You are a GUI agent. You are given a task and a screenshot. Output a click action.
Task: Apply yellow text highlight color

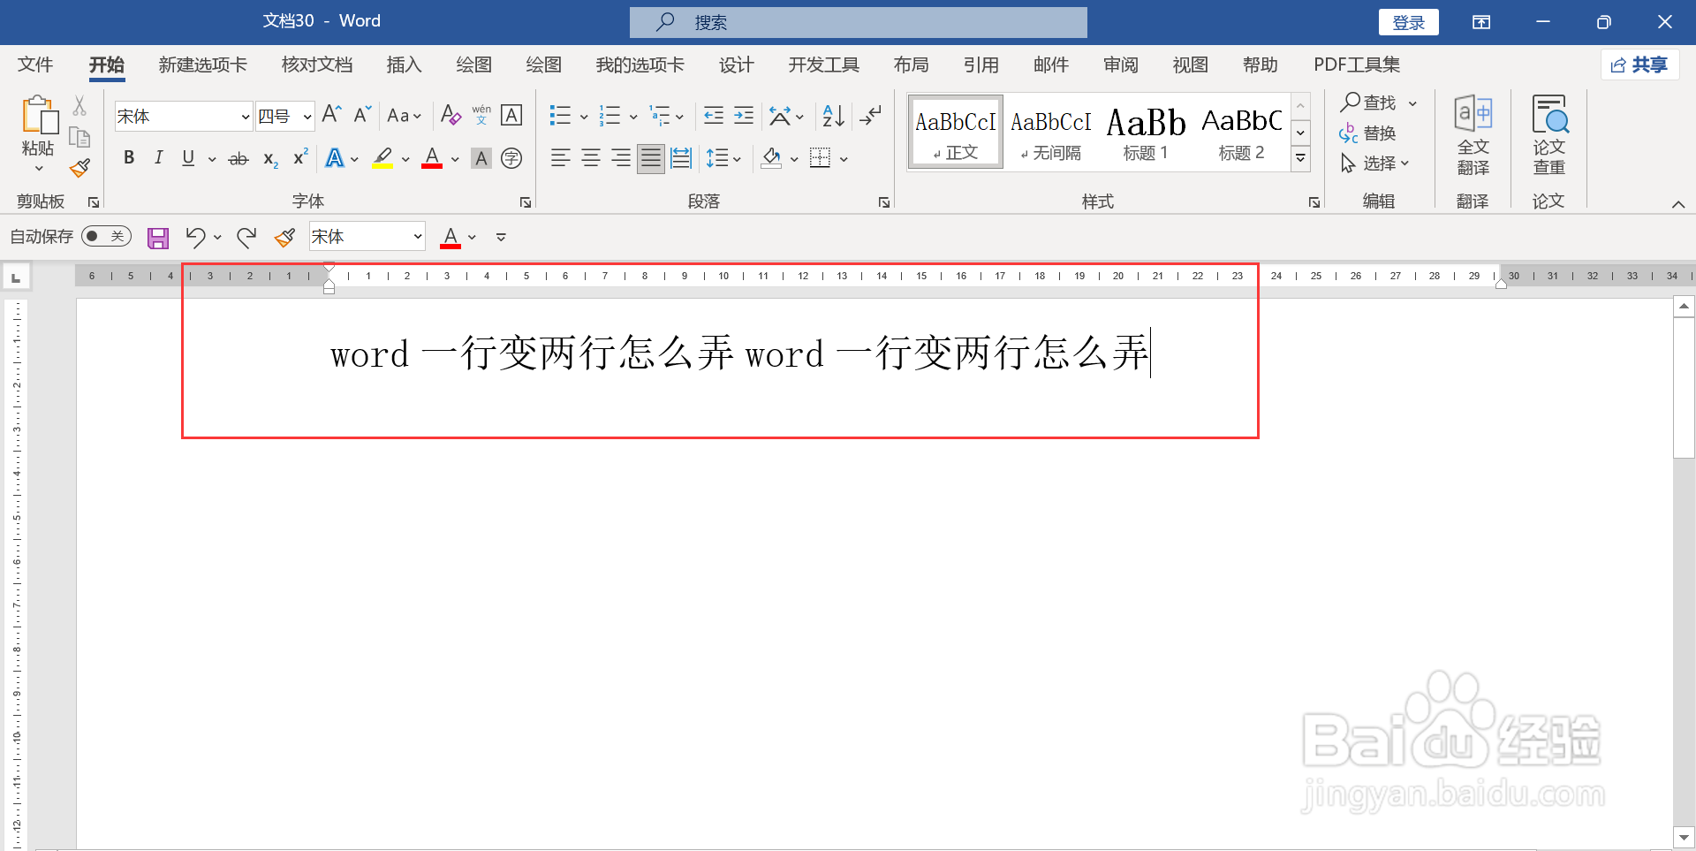[382, 159]
